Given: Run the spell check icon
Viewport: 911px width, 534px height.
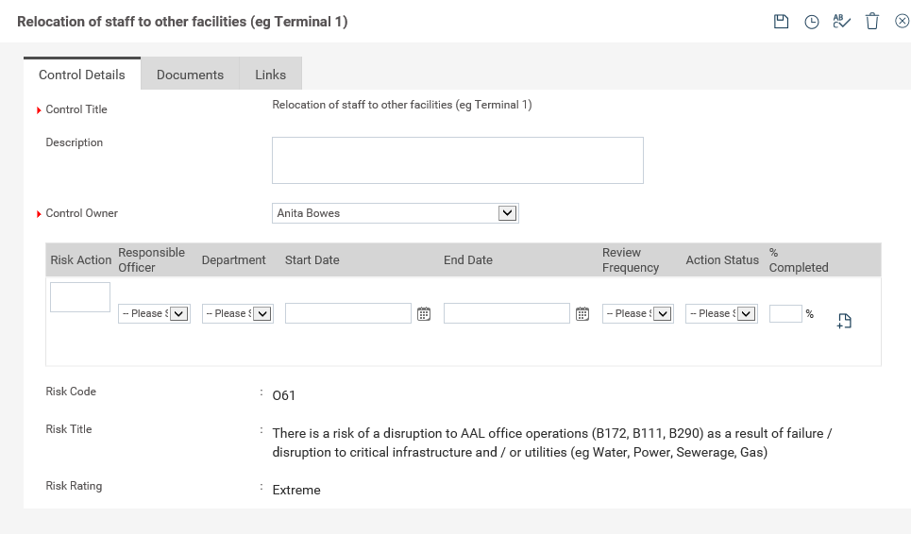Looking at the screenshot, I should 841,22.
